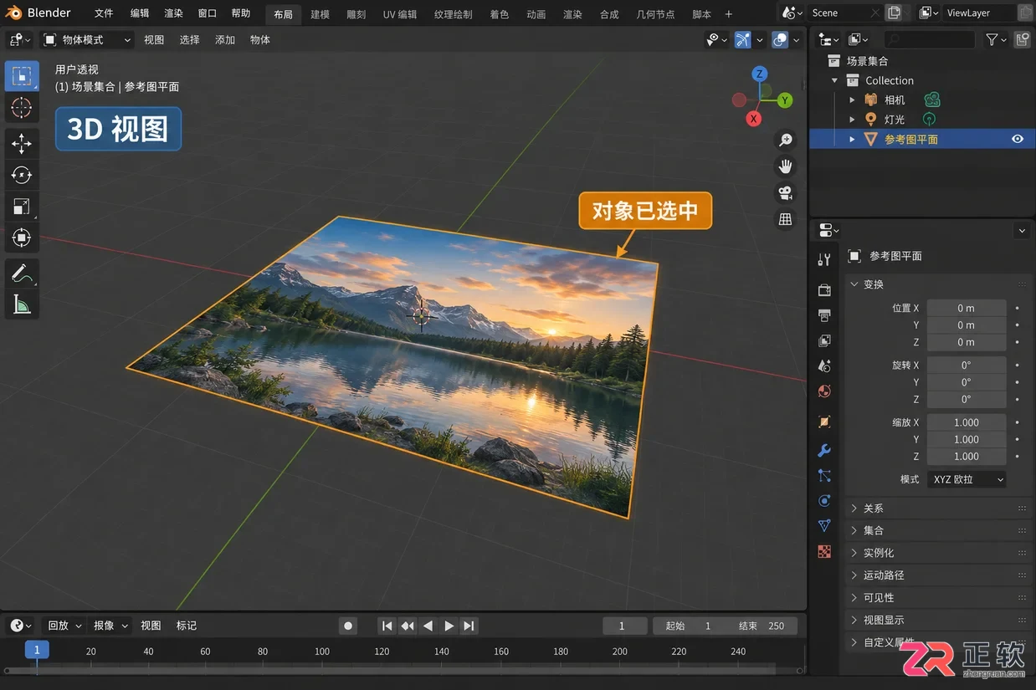Image resolution: width=1036 pixels, height=690 pixels.
Task: Jump to the first frame button
Action: (x=387, y=626)
